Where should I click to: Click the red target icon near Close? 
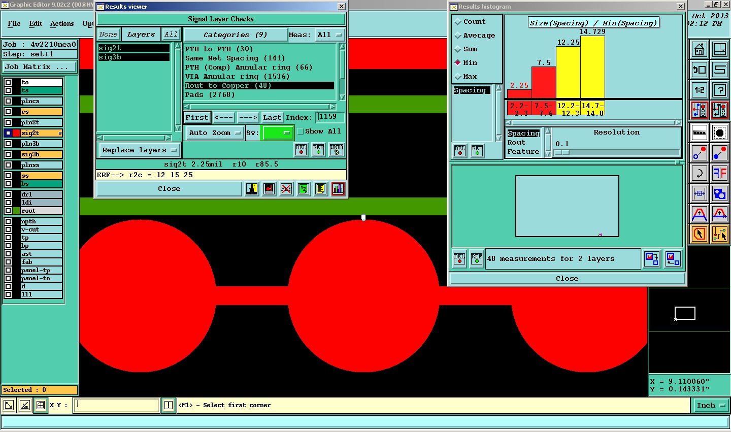269,189
